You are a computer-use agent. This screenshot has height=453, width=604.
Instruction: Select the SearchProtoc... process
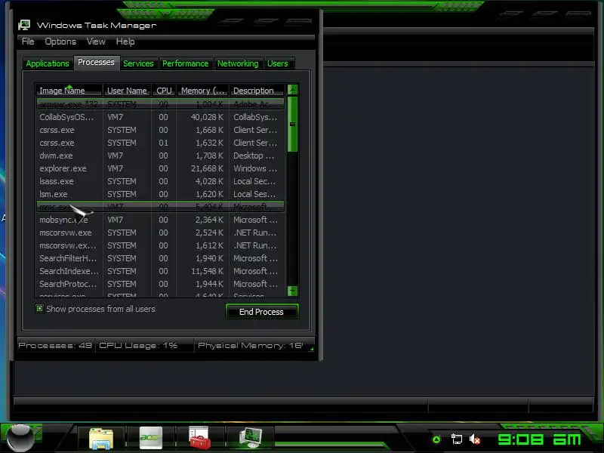(x=160, y=284)
